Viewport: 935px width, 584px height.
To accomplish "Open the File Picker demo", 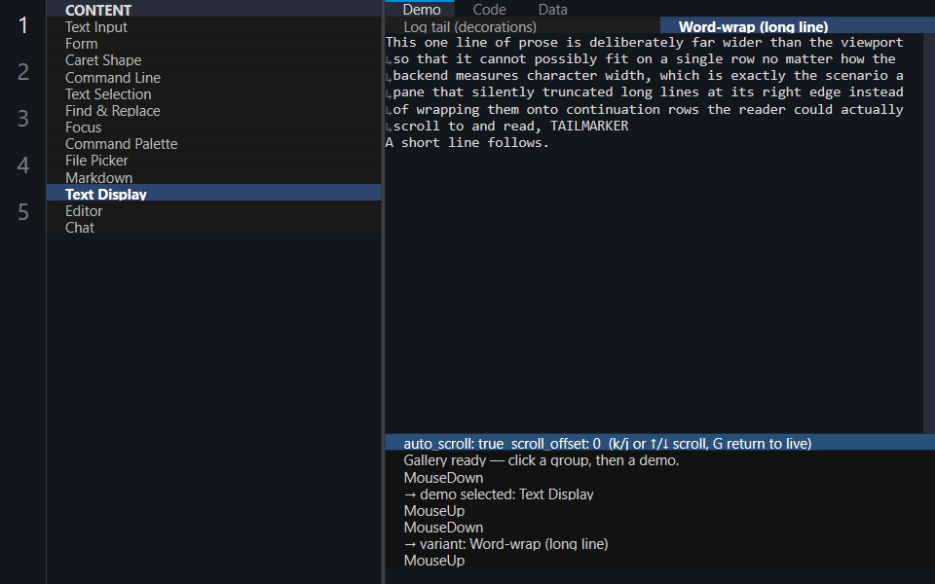I will [213, 161].
